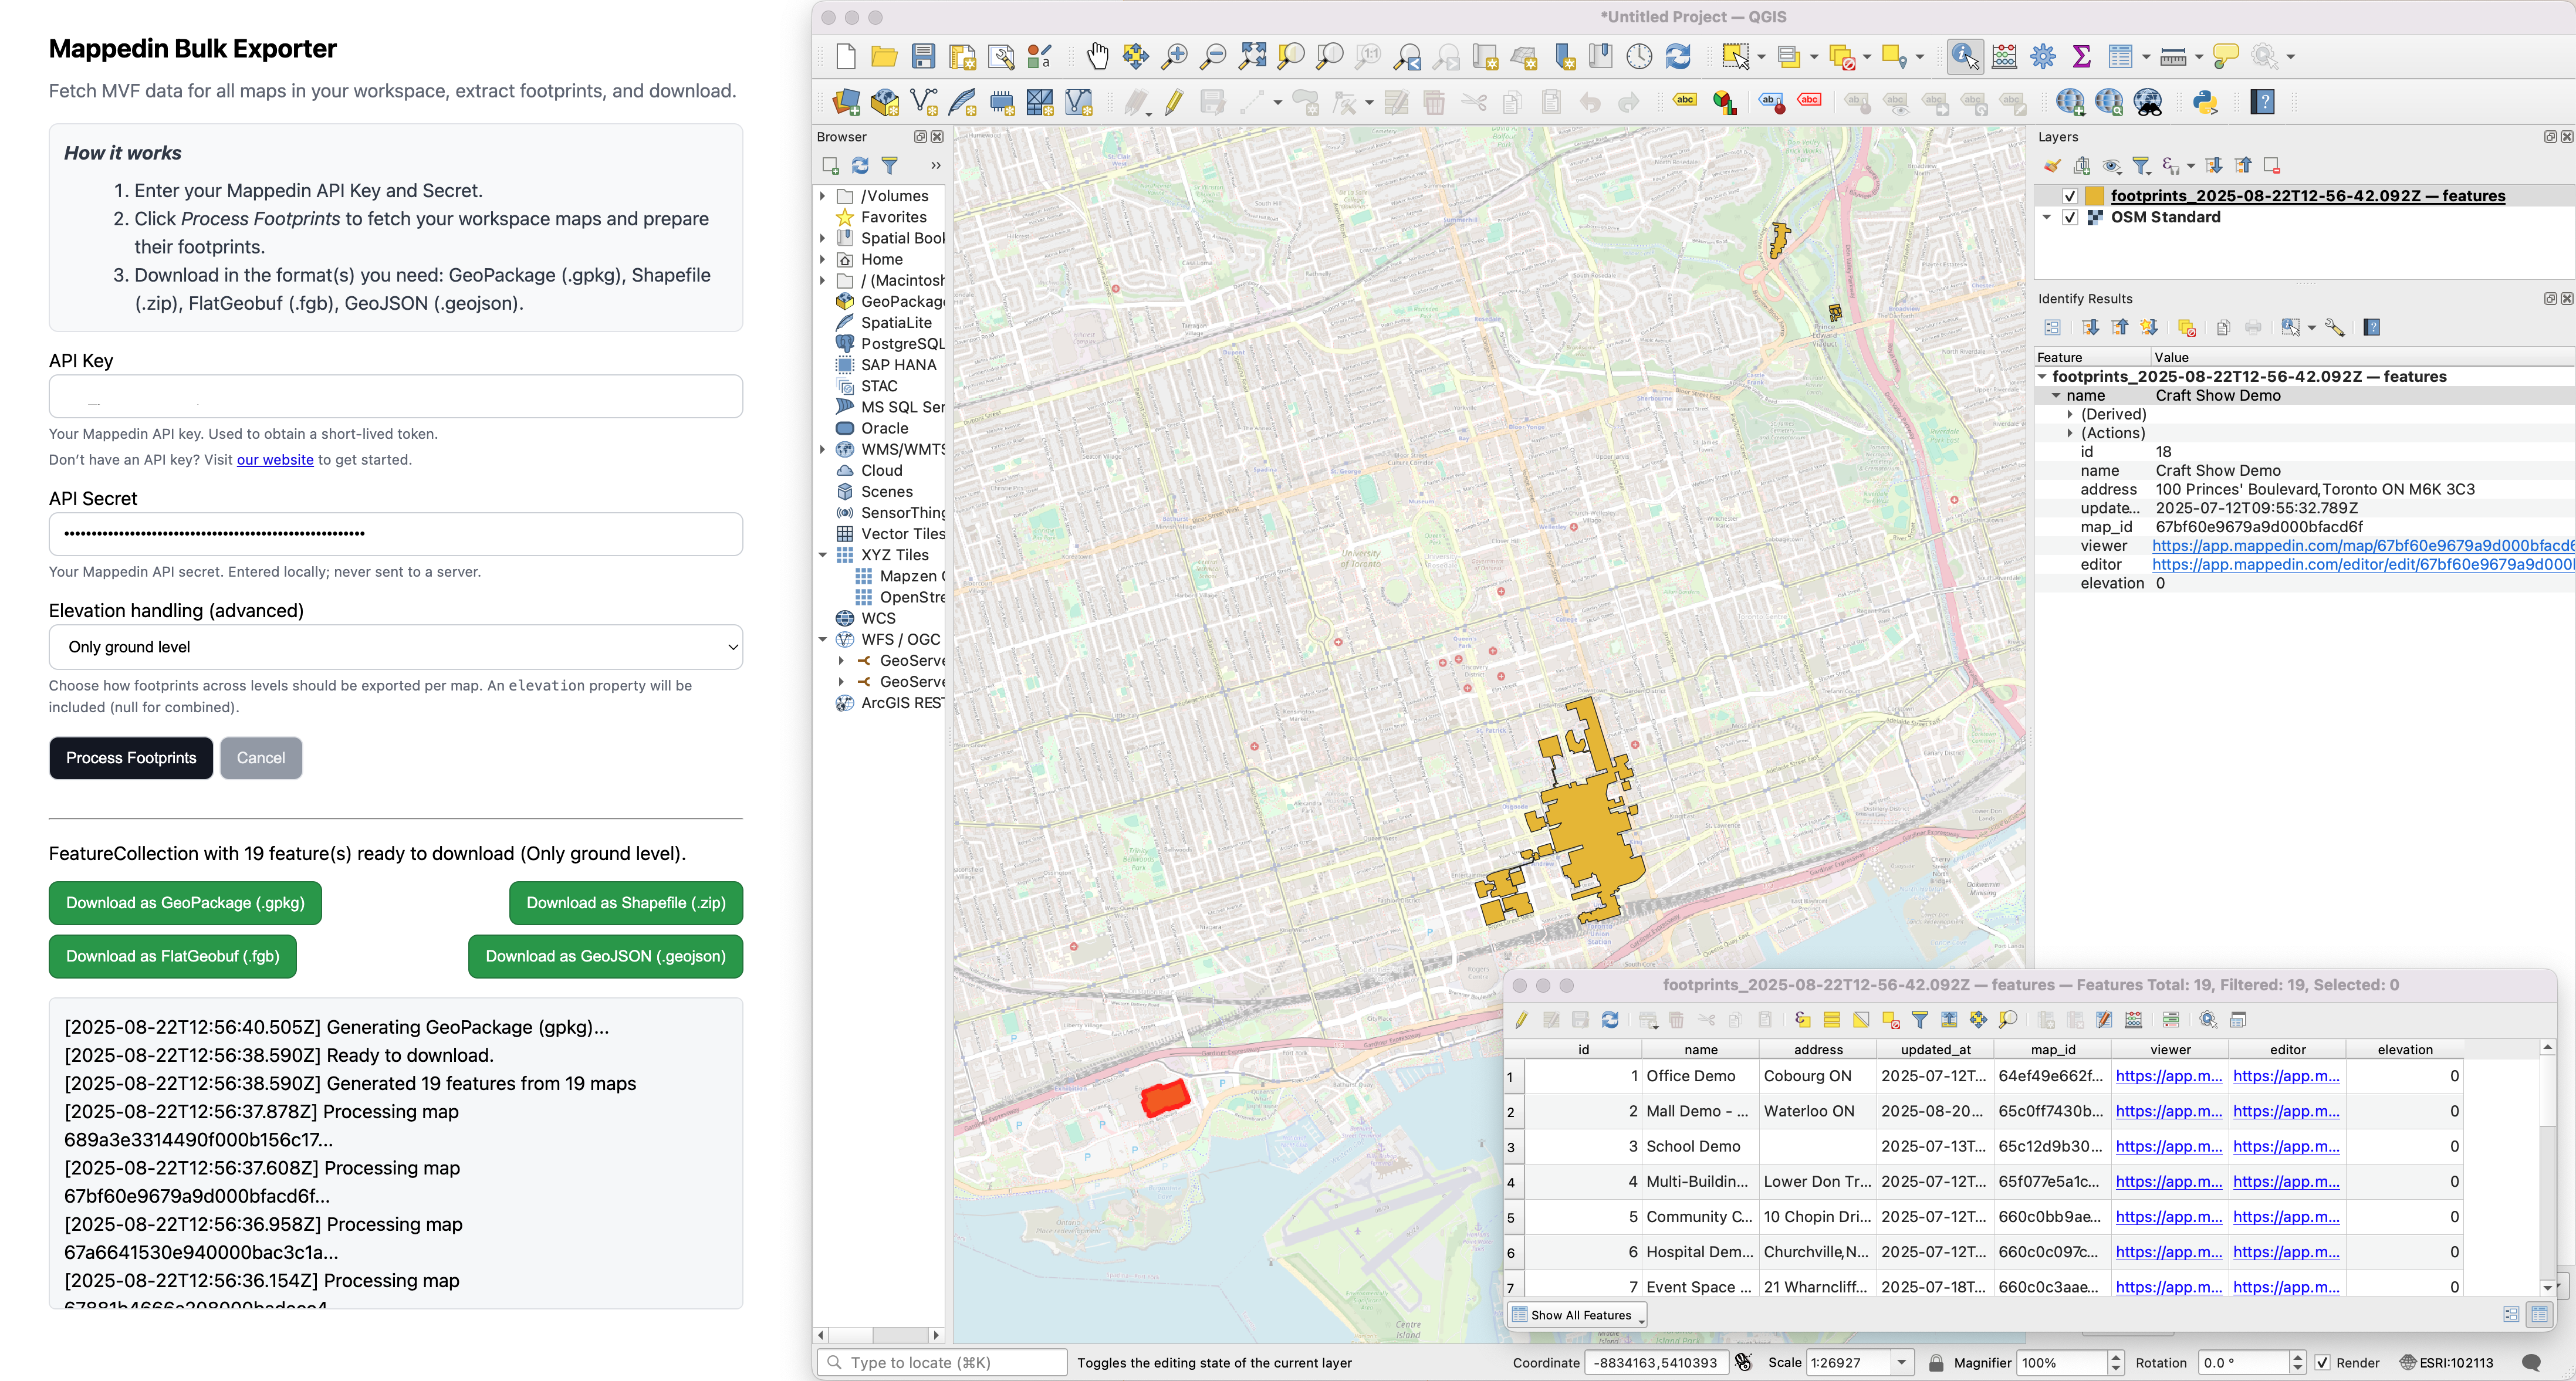Viewport: 2576px width, 1381px height.
Task: Open the Processing Toolbox gear icon
Action: pos(2043,56)
